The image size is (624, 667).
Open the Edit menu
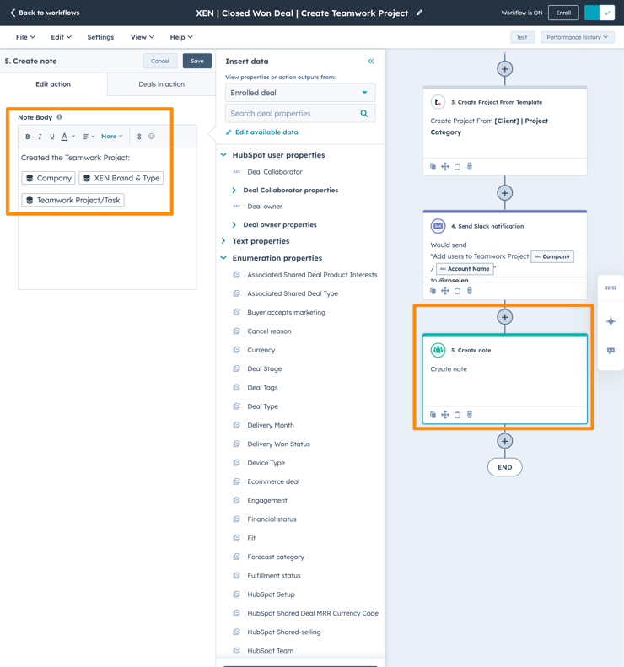coord(62,37)
